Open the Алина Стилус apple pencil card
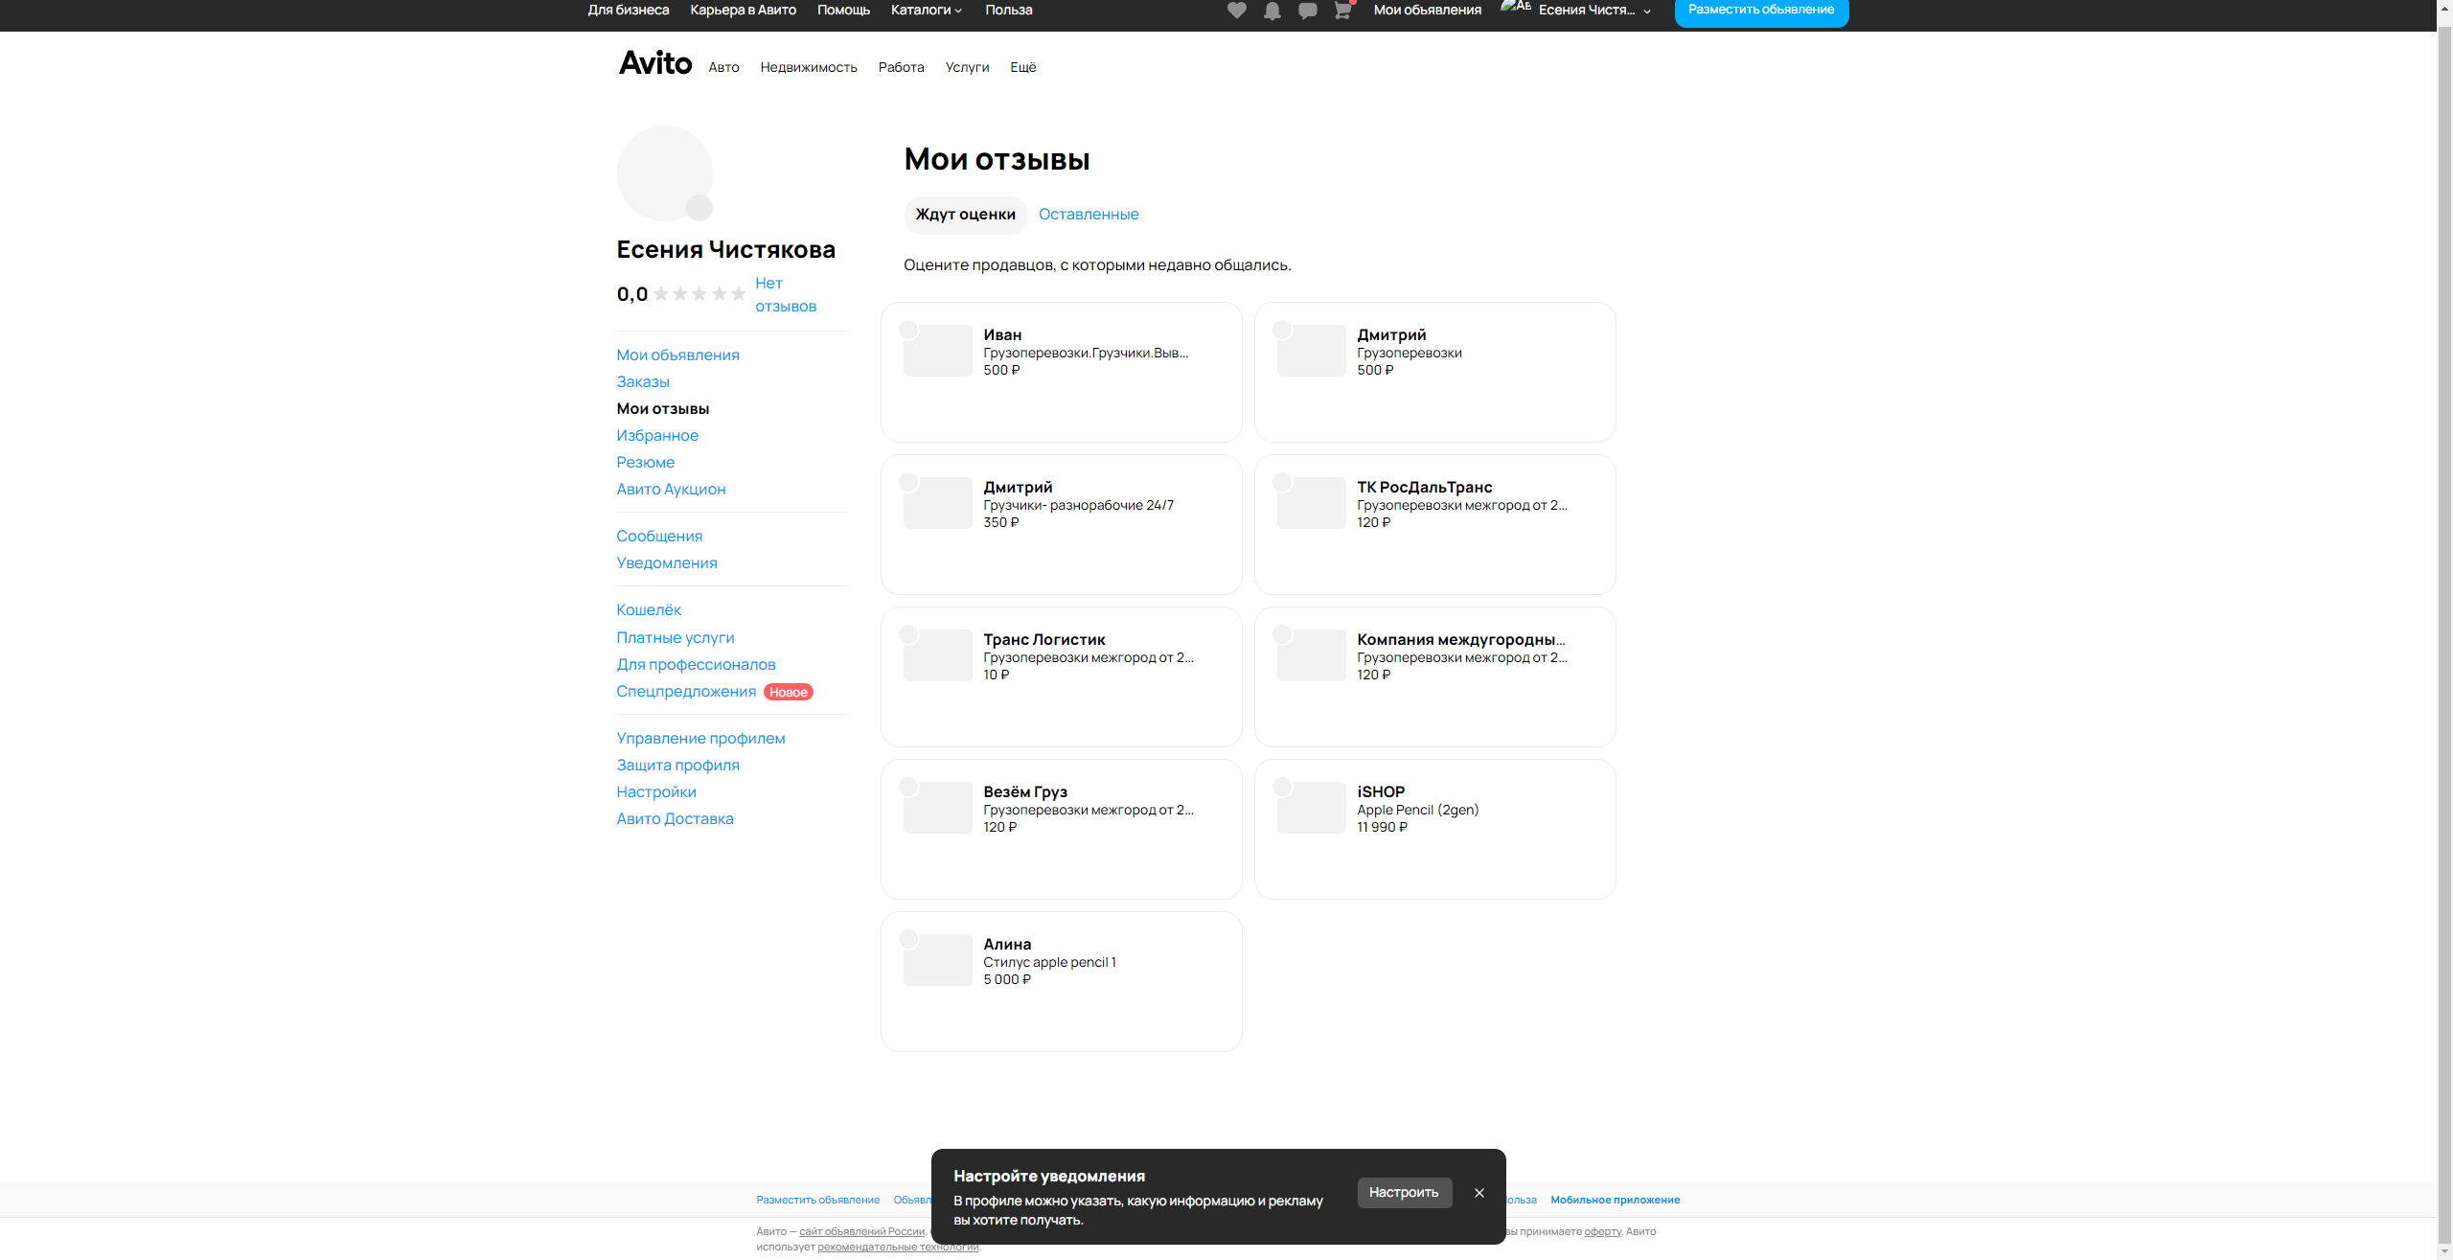The height and width of the screenshot is (1260, 2453). pyautogui.click(x=1061, y=981)
